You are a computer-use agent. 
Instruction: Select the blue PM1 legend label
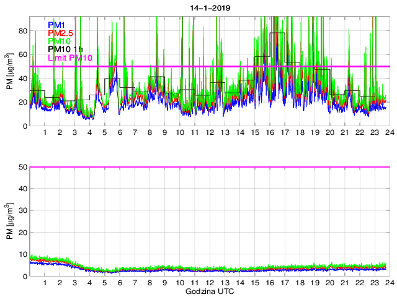tap(56, 25)
